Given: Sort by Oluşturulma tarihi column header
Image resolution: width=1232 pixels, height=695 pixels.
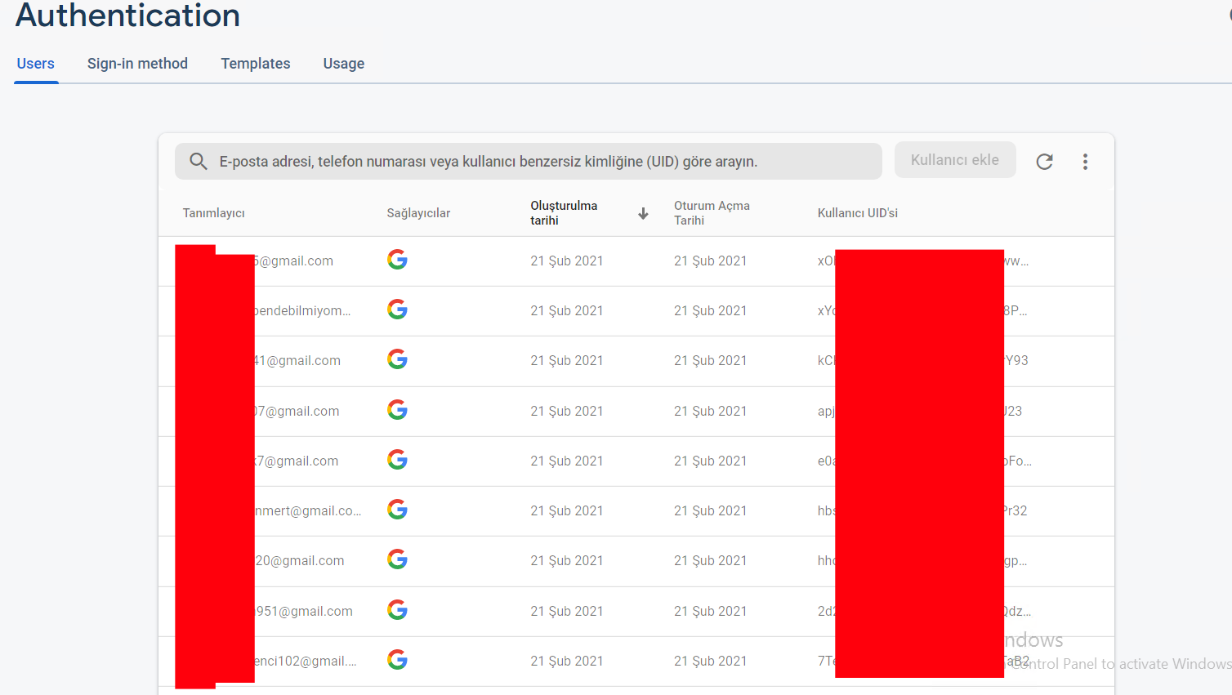Looking at the screenshot, I should [564, 213].
